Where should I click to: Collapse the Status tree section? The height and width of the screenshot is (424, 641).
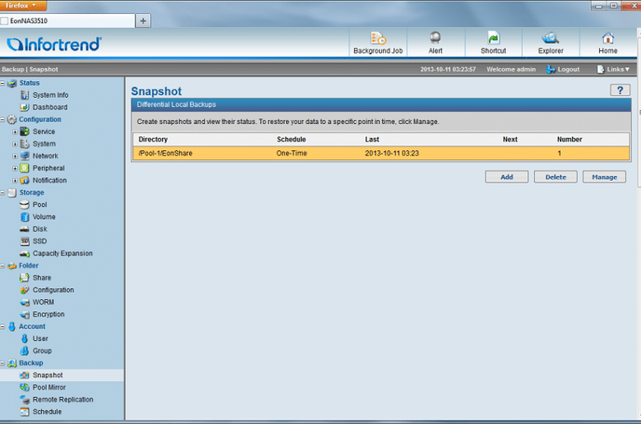point(2,83)
